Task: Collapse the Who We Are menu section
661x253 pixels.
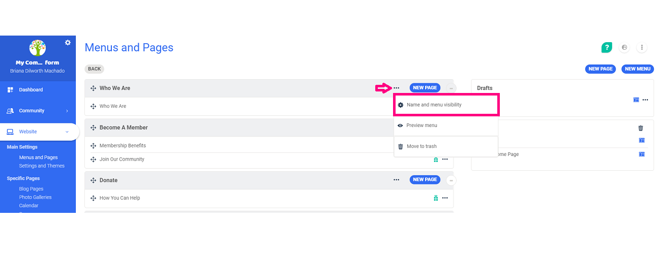Action: (x=451, y=88)
